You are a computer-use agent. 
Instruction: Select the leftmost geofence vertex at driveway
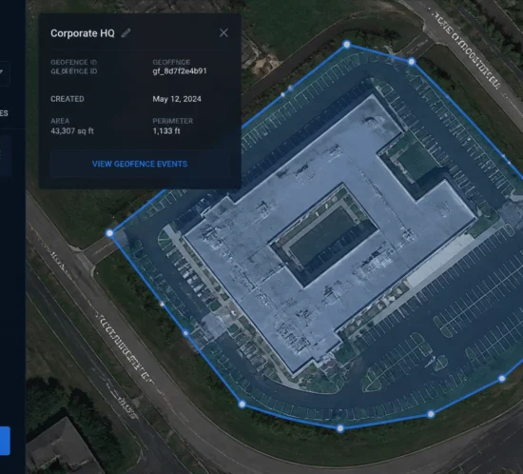[109, 233]
